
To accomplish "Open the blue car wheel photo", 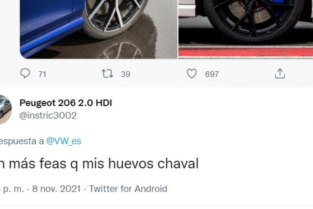I will pyautogui.click(x=99, y=29).
